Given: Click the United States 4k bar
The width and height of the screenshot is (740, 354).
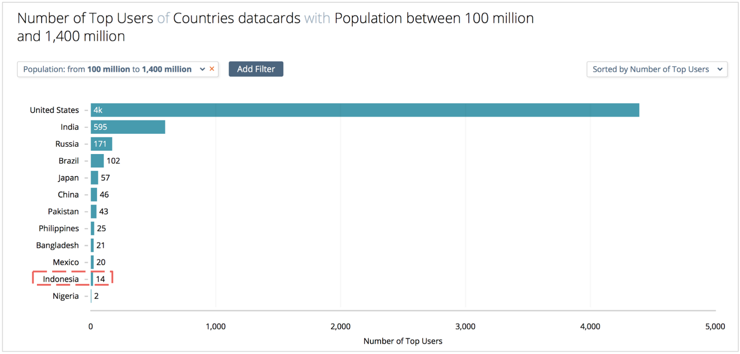Looking at the screenshot, I should 365,110.
